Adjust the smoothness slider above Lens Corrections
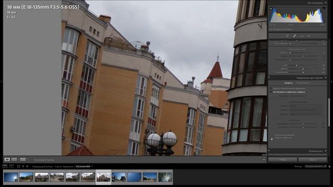The width and height of the screenshot is (333, 187). click(x=303, y=72)
